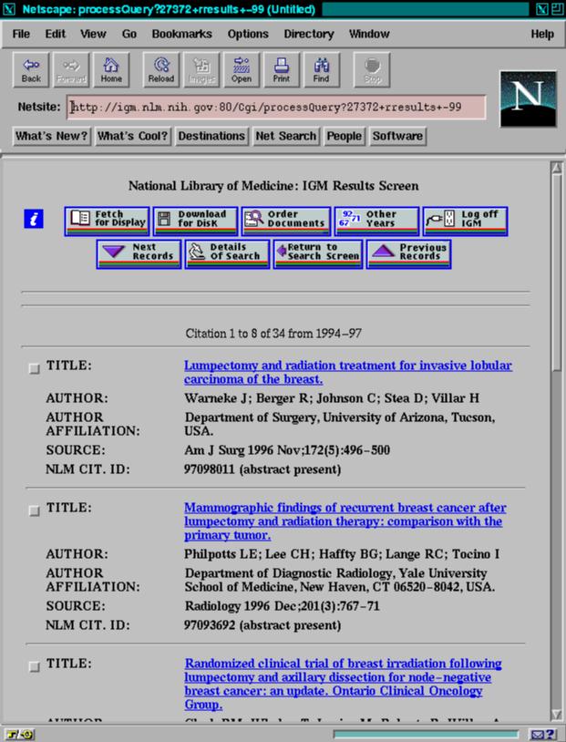The image size is (566, 742).
Task: Click the Netscape N logo
Action: pos(528,98)
